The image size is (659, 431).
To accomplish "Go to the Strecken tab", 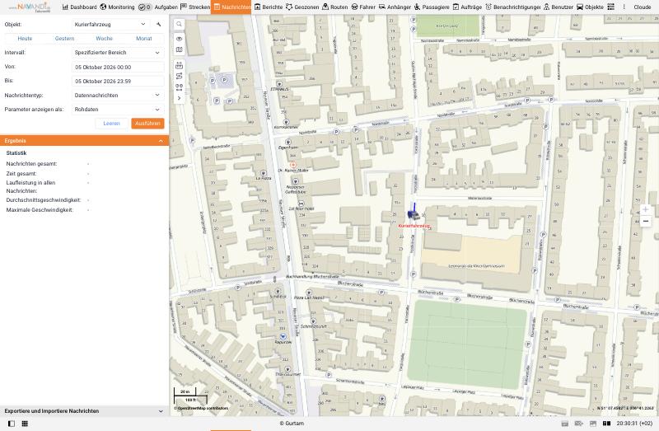I will point(195,7).
